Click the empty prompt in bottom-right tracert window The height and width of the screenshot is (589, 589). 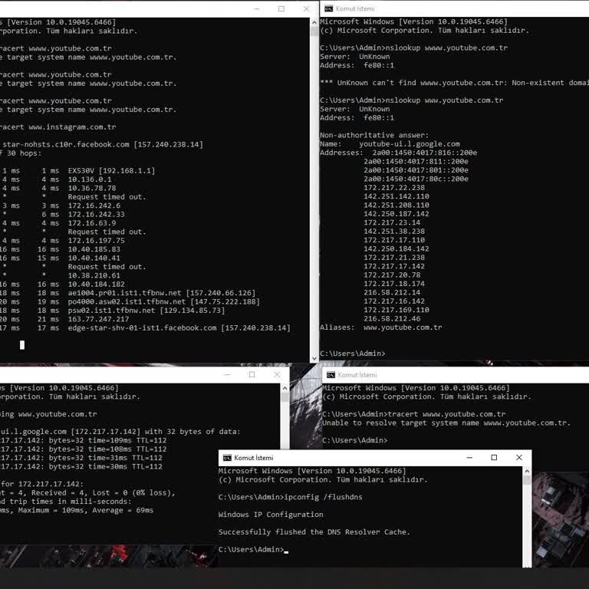point(354,440)
